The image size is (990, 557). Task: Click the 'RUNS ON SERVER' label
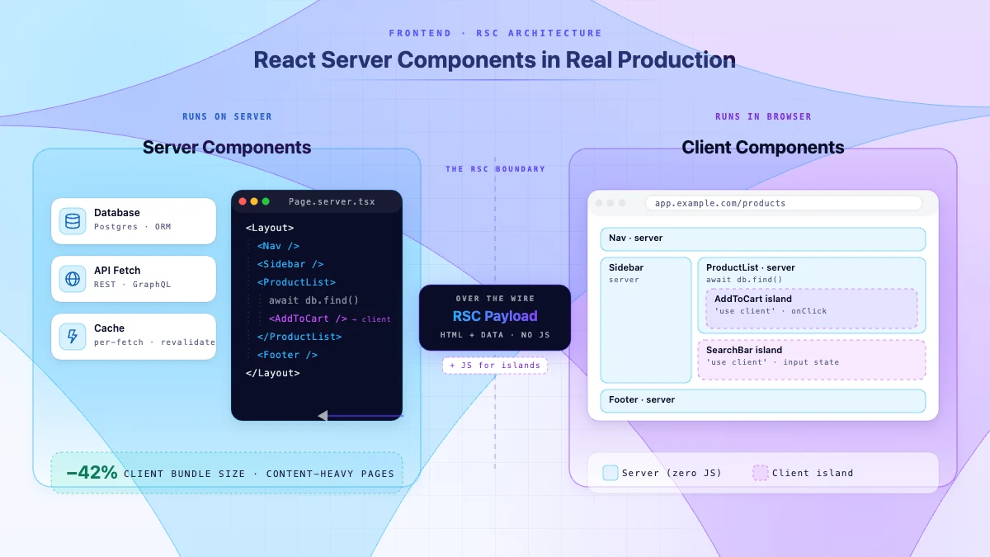[227, 117]
